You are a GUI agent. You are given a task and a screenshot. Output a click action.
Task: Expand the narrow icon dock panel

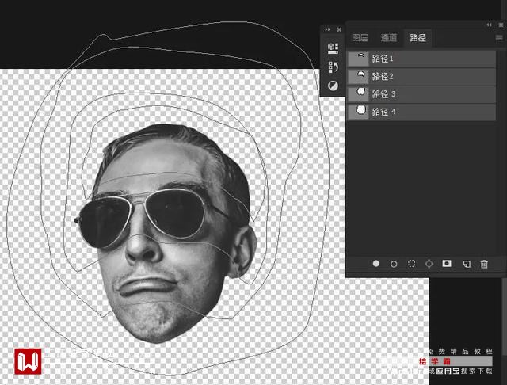[x=327, y=29]
